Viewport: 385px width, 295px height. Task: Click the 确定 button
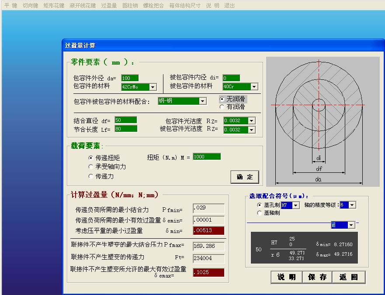245,177
